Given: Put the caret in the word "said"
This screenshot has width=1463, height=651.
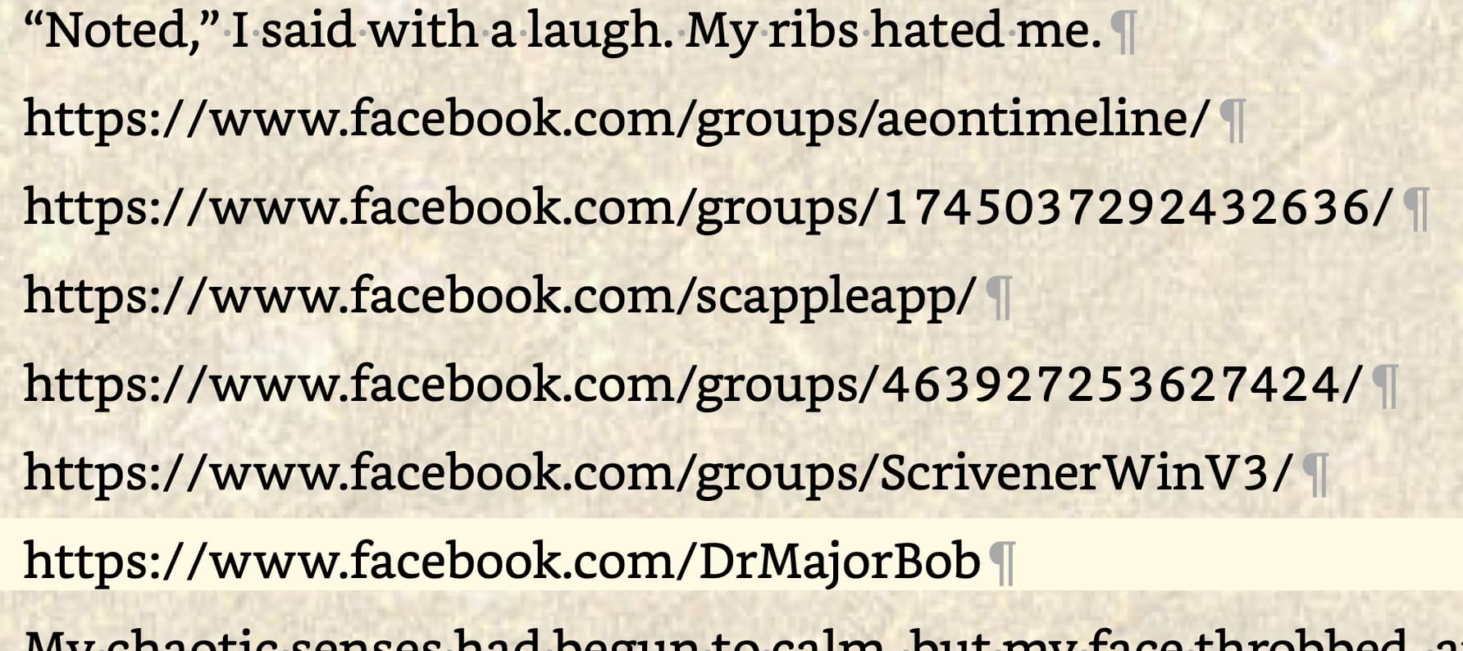Looking at the screenshot, I should (308, 31).
